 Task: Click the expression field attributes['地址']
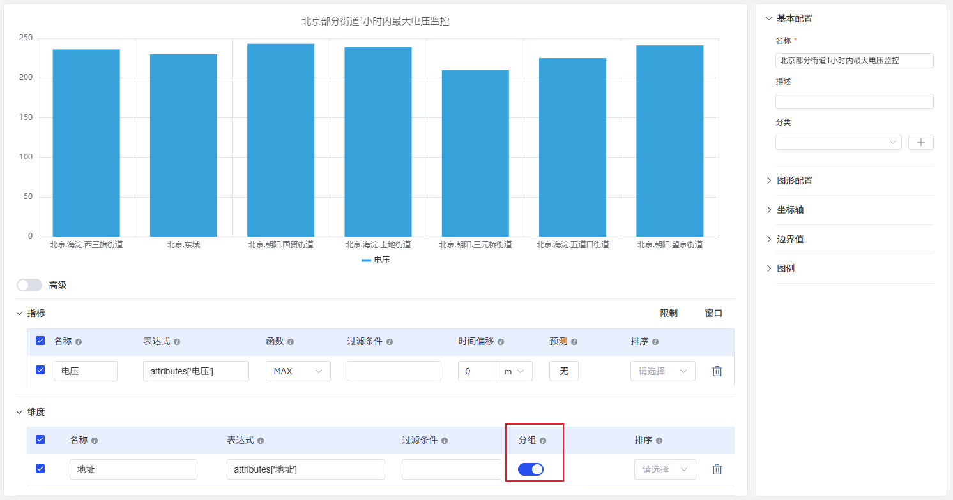pos(306,469)
